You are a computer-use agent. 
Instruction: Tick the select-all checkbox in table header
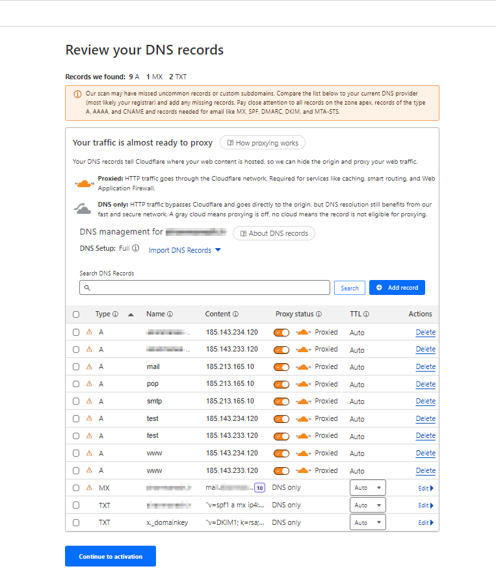76,314
